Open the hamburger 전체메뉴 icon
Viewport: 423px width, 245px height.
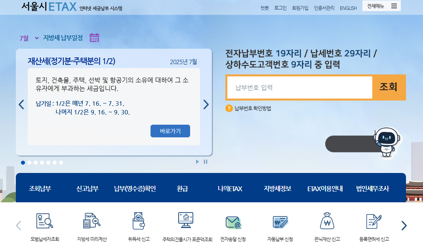[x=394, y=6]
